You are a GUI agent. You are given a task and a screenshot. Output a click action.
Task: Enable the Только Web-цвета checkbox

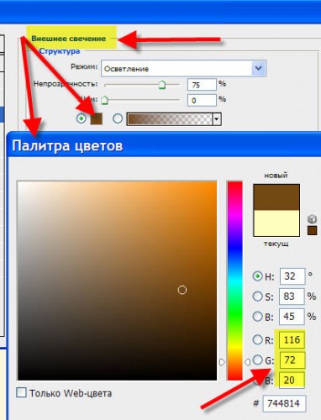[x=22, y=392]
